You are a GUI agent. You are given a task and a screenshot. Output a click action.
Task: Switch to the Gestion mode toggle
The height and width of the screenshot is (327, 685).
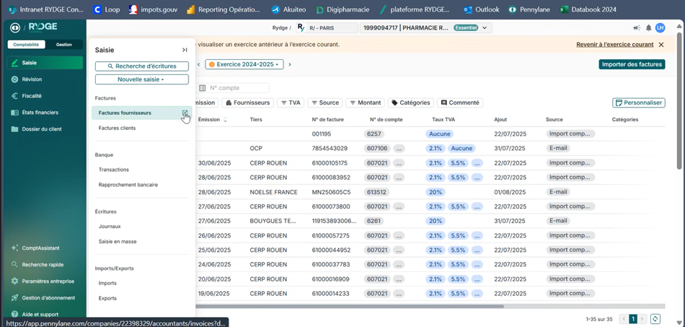pos(64,45)
